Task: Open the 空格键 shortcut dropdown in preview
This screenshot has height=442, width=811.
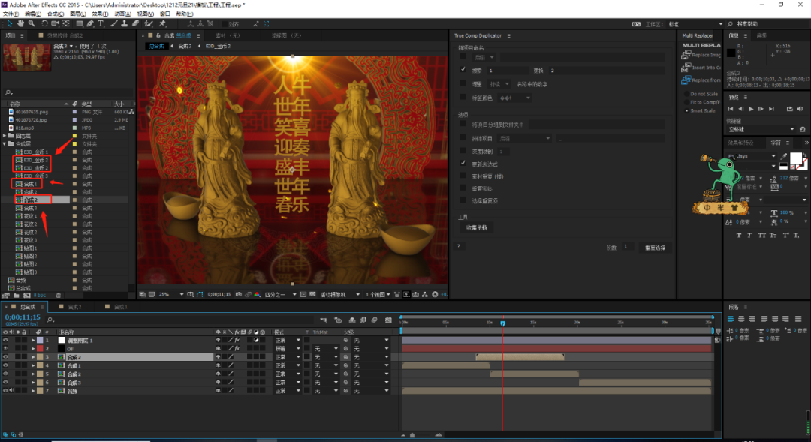Action: coord(761,129)
